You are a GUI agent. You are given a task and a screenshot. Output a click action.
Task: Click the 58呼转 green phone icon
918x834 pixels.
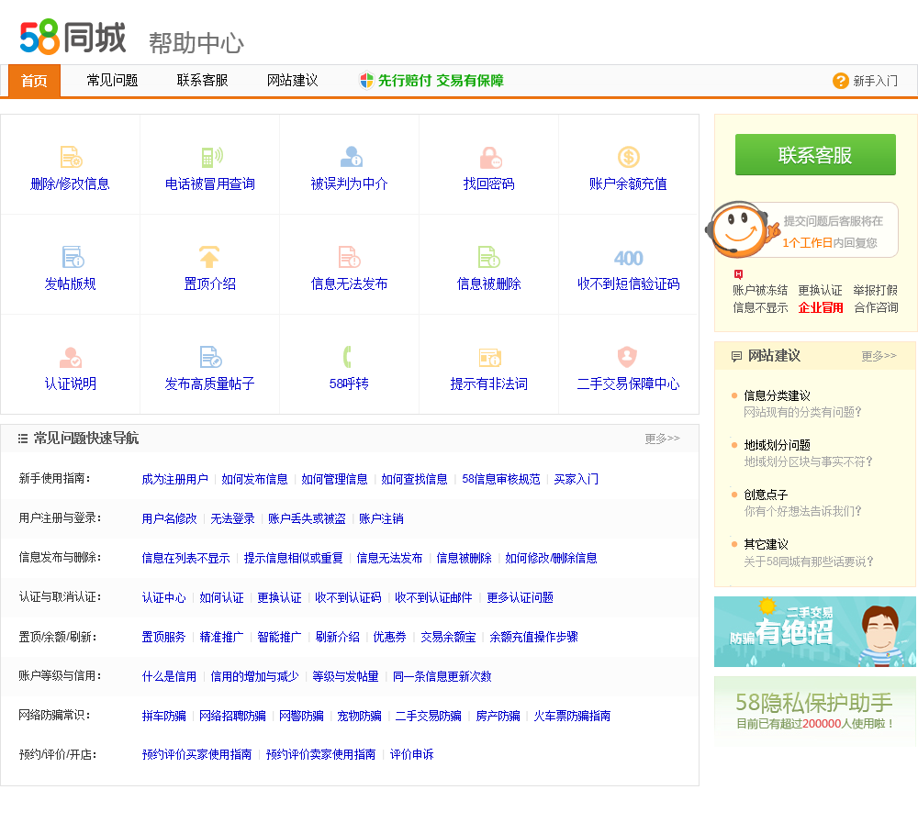347,357
